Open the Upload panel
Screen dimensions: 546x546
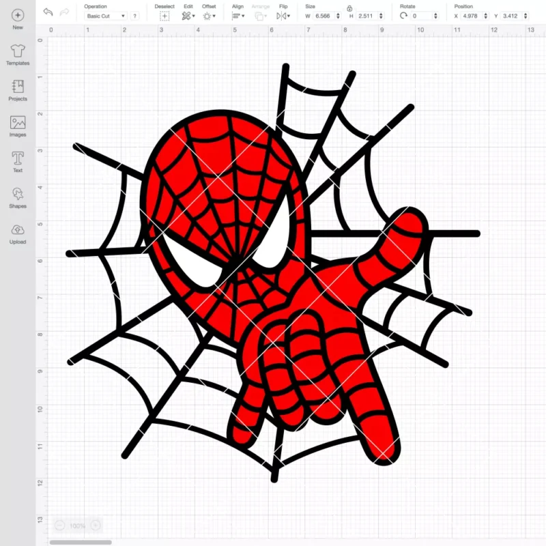[18, 233]
